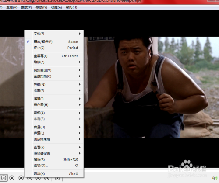Choose 退出(X) Alt+X to exit

click(54, 173)
